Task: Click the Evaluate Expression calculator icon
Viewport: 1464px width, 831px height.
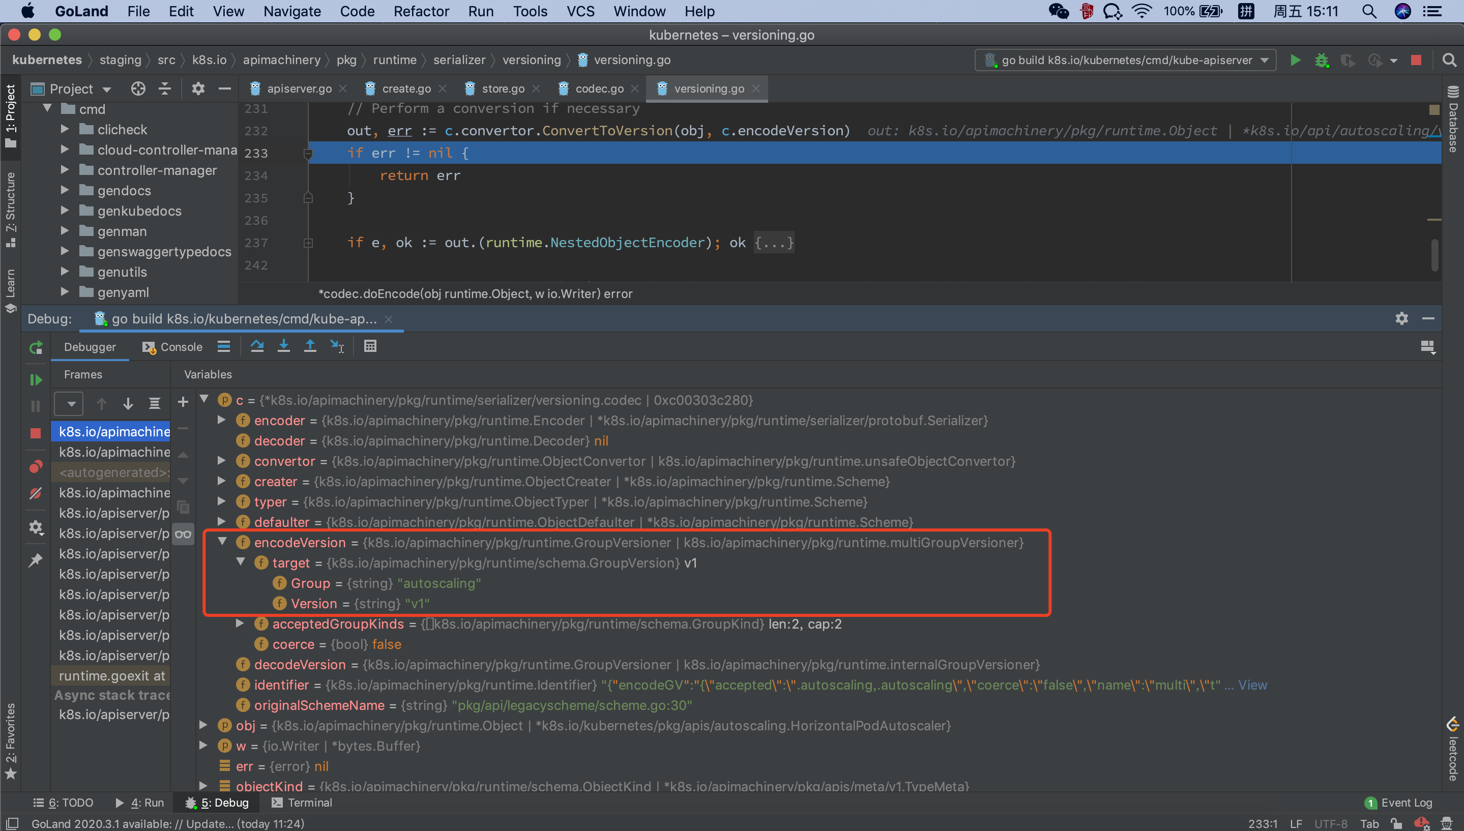Action: pos(370,346)
